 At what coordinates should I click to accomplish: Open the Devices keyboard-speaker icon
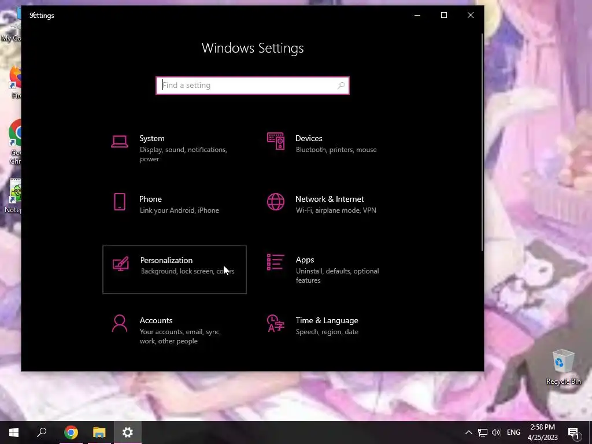pos(276,141)
